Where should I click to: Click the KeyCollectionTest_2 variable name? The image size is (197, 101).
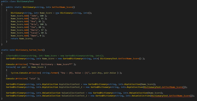(71, 87)
